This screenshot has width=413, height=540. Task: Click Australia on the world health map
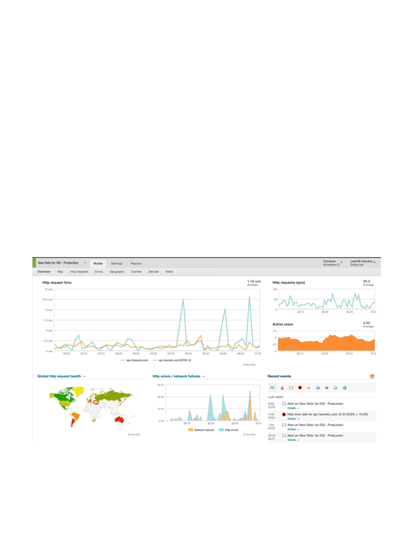point(119,419)
